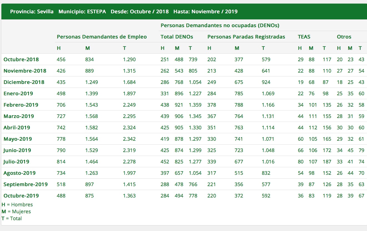The width and height of the screenshot is (367, 231).
Task: Select the Diciembre-2018 row header
Action: [23, 82]
